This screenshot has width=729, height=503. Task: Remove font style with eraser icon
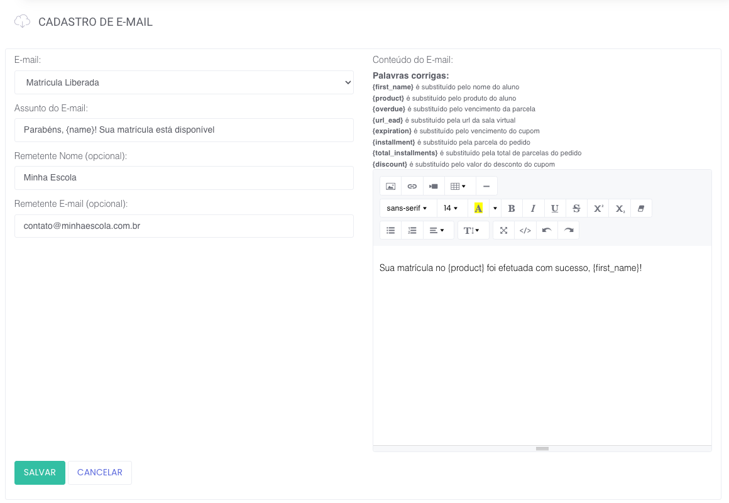641,208
